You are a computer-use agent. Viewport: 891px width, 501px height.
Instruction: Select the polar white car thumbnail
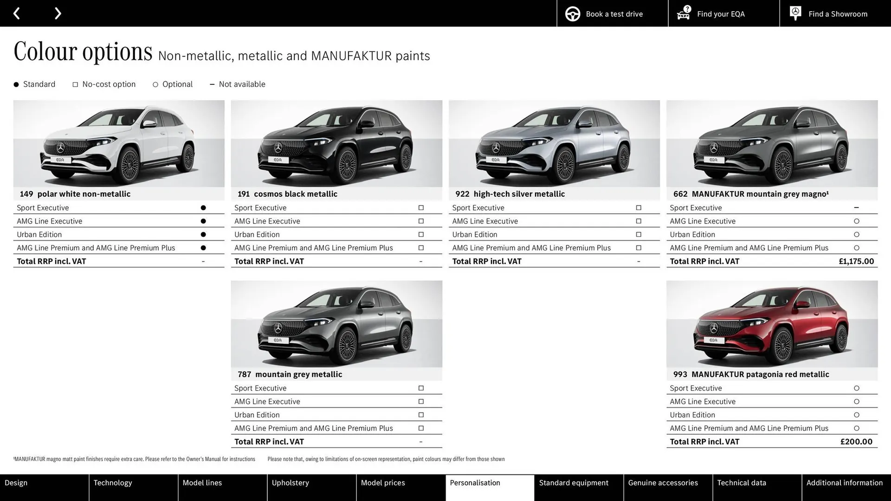[x=118, y=144]
